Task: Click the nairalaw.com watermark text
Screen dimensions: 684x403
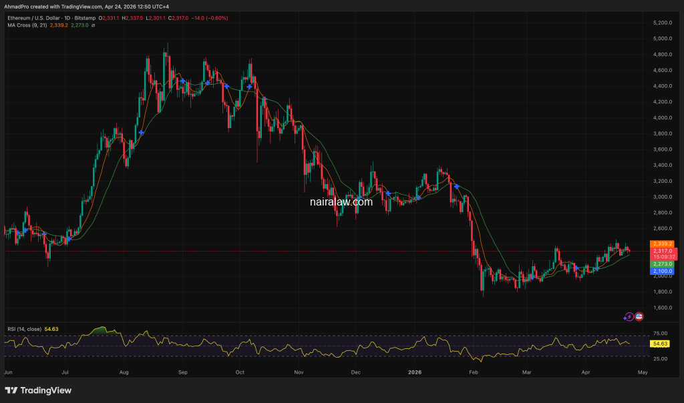Action: [341, 201]
